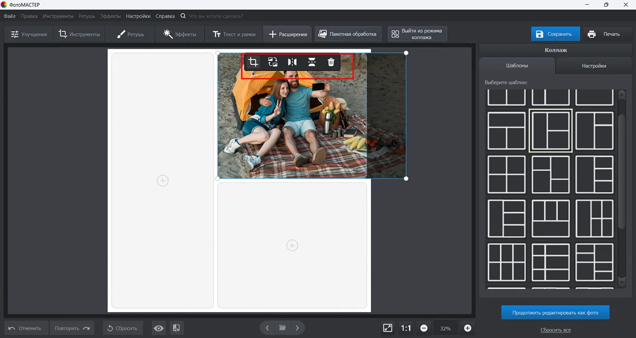Open the folder browser in the bottom navigation

tap(282, 328)
